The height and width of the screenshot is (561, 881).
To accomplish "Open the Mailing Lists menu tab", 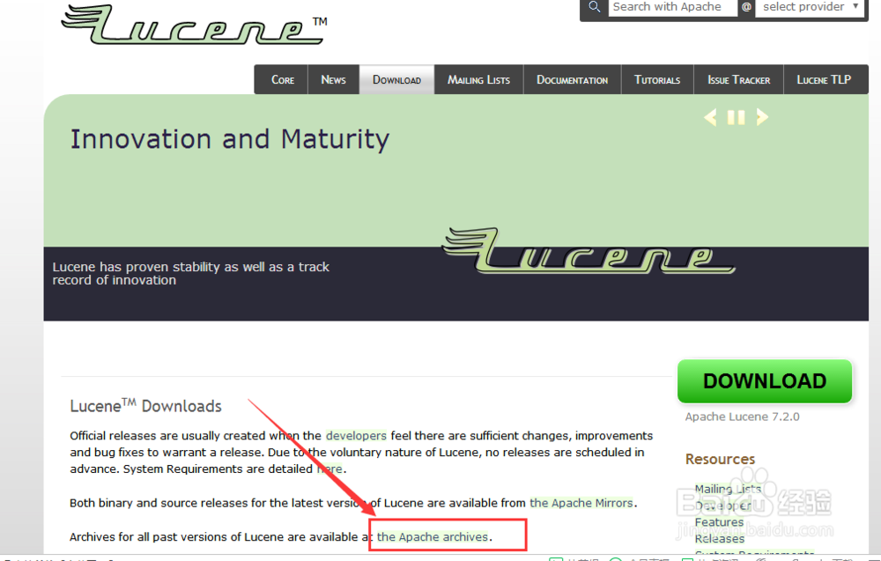I will coord(478,80).
